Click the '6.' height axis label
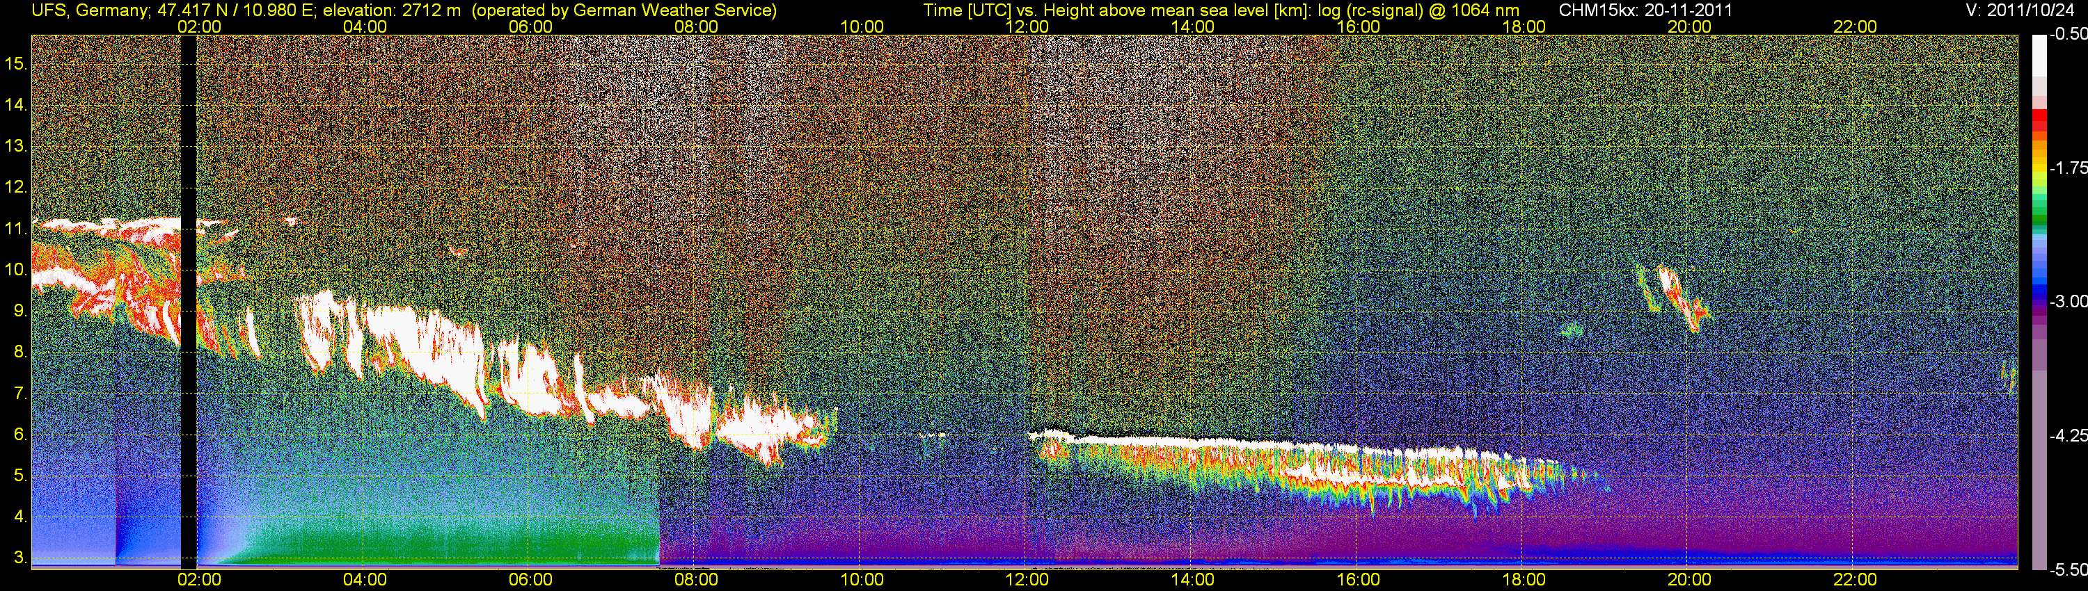2088x591 pixels. 20,435
